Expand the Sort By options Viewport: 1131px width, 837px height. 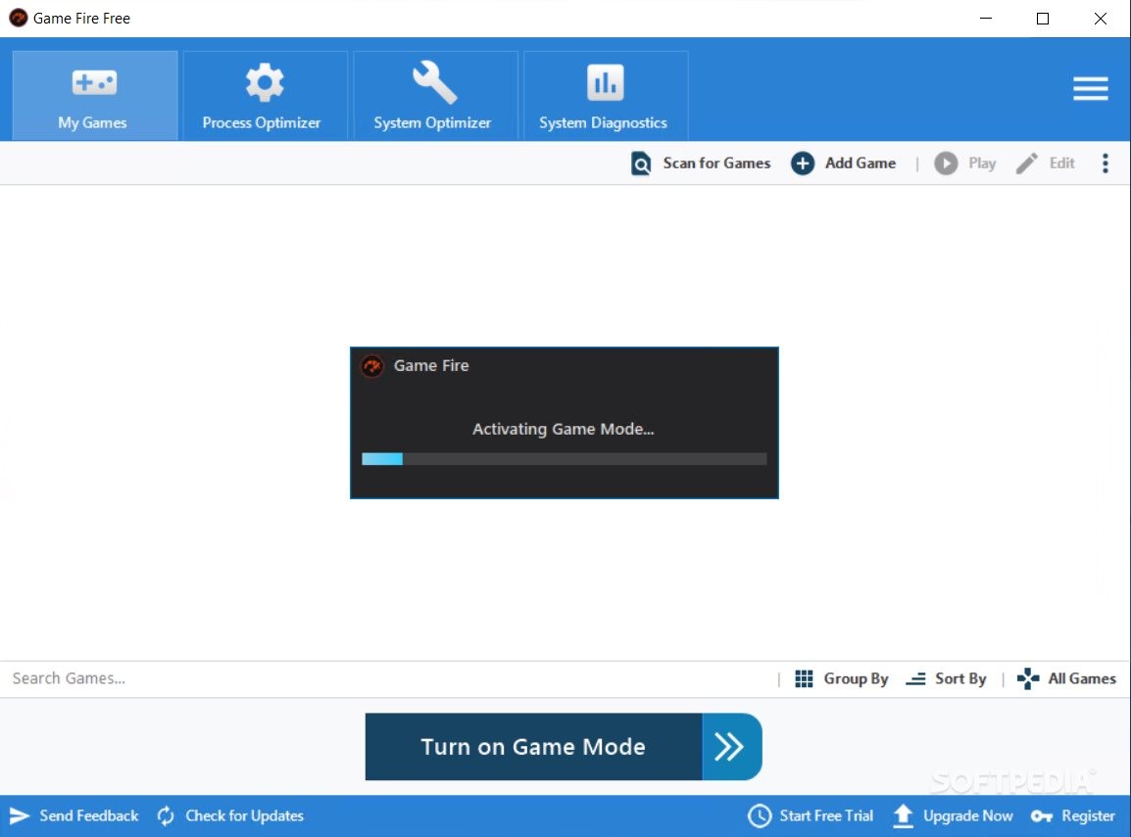(x=960, y=678)
